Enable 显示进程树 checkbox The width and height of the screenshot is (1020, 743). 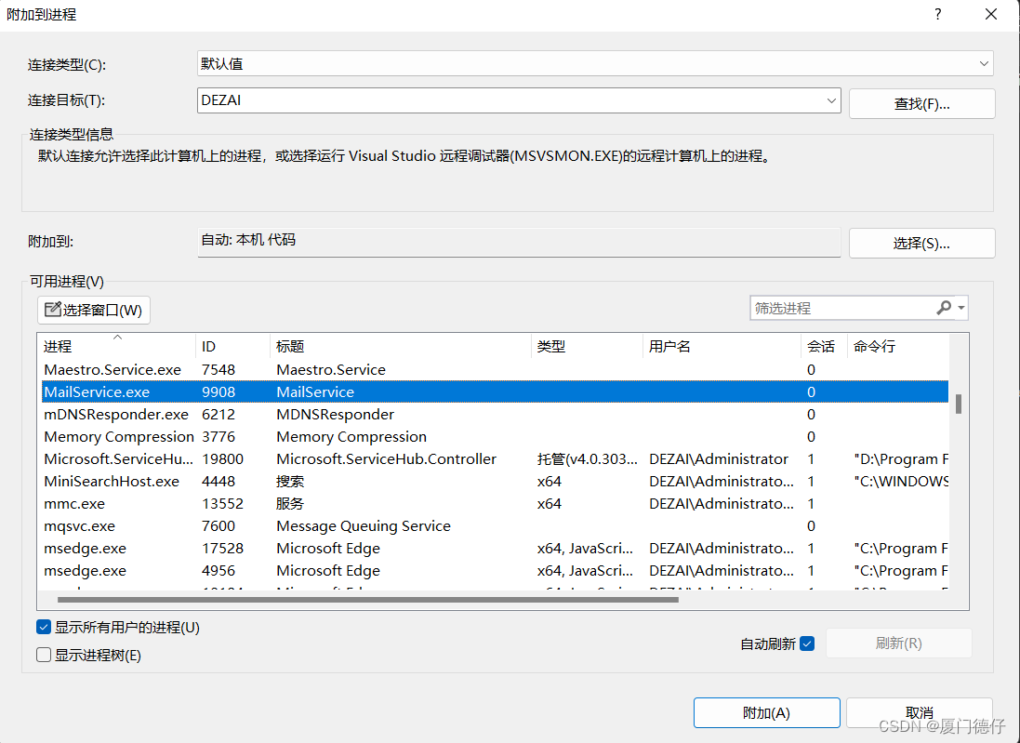44,655
